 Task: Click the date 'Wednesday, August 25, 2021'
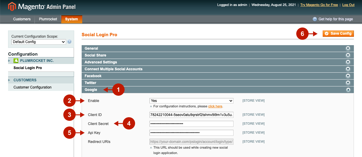[x=274, y=5]
